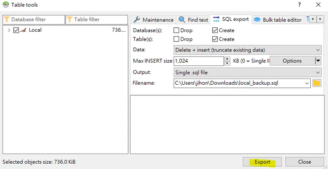
Task: Click the Database filter funnel icon
Action: 7,19
